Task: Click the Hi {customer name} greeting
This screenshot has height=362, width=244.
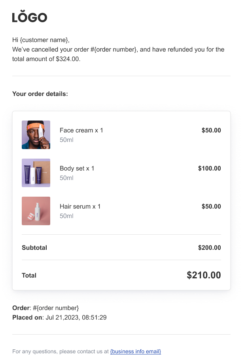Action: pos(41,40)
